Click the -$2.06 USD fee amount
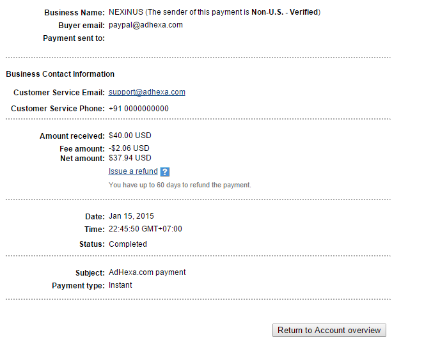The width and height of the screenshot is (424, 344). [x=129, y=148]
